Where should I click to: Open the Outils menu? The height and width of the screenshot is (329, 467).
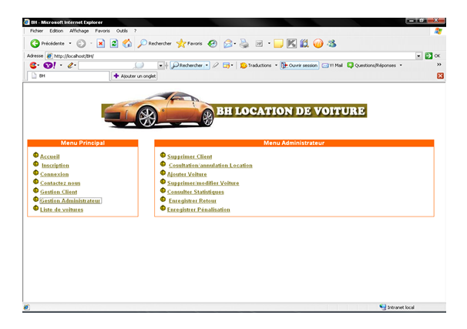coord(122,31)
